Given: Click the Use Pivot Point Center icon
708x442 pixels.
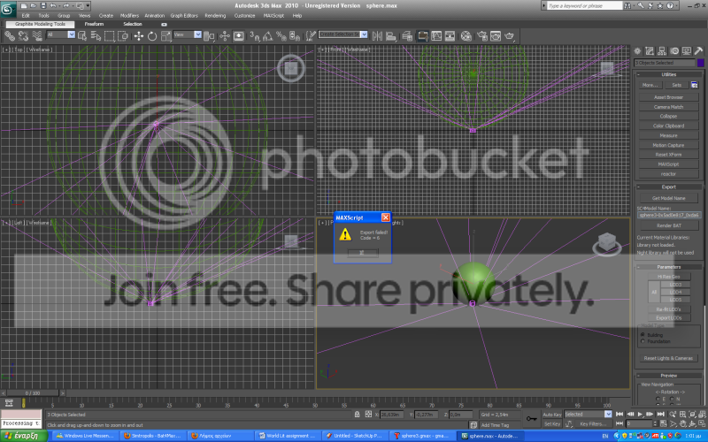Looking at the screenshot, I should [209, 35].
